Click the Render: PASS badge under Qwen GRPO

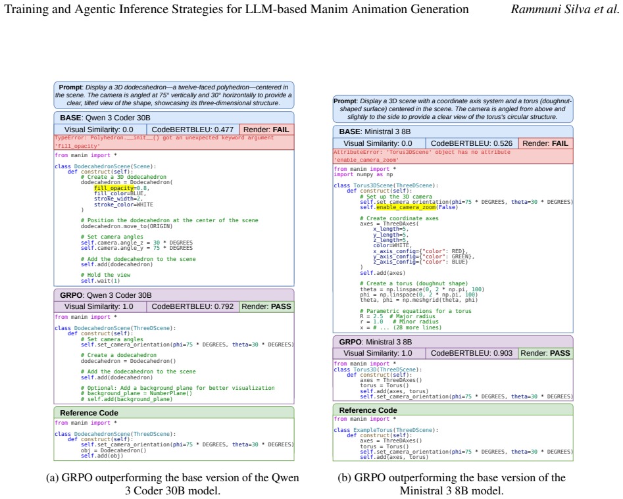click(x=266, y=307)
